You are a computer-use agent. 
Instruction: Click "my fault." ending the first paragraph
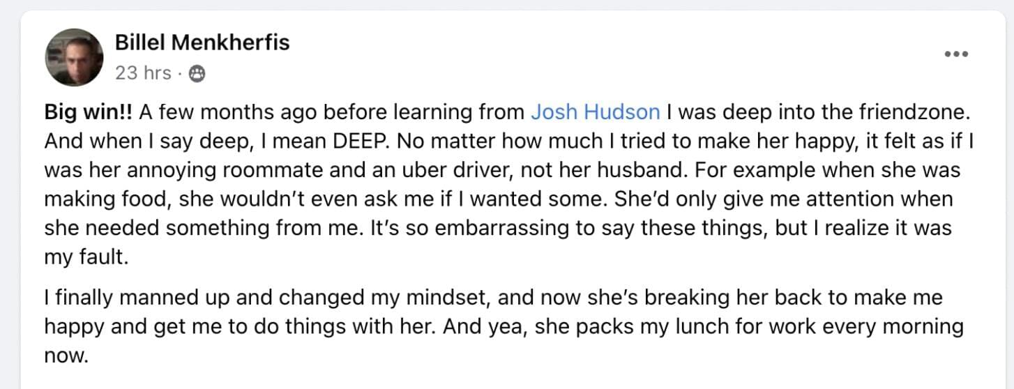click(x=86, y=258)
